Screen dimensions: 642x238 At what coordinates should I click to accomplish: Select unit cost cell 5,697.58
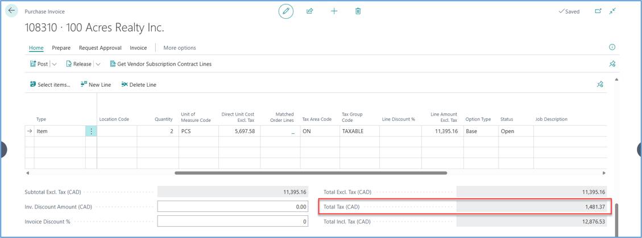(239, 131)
